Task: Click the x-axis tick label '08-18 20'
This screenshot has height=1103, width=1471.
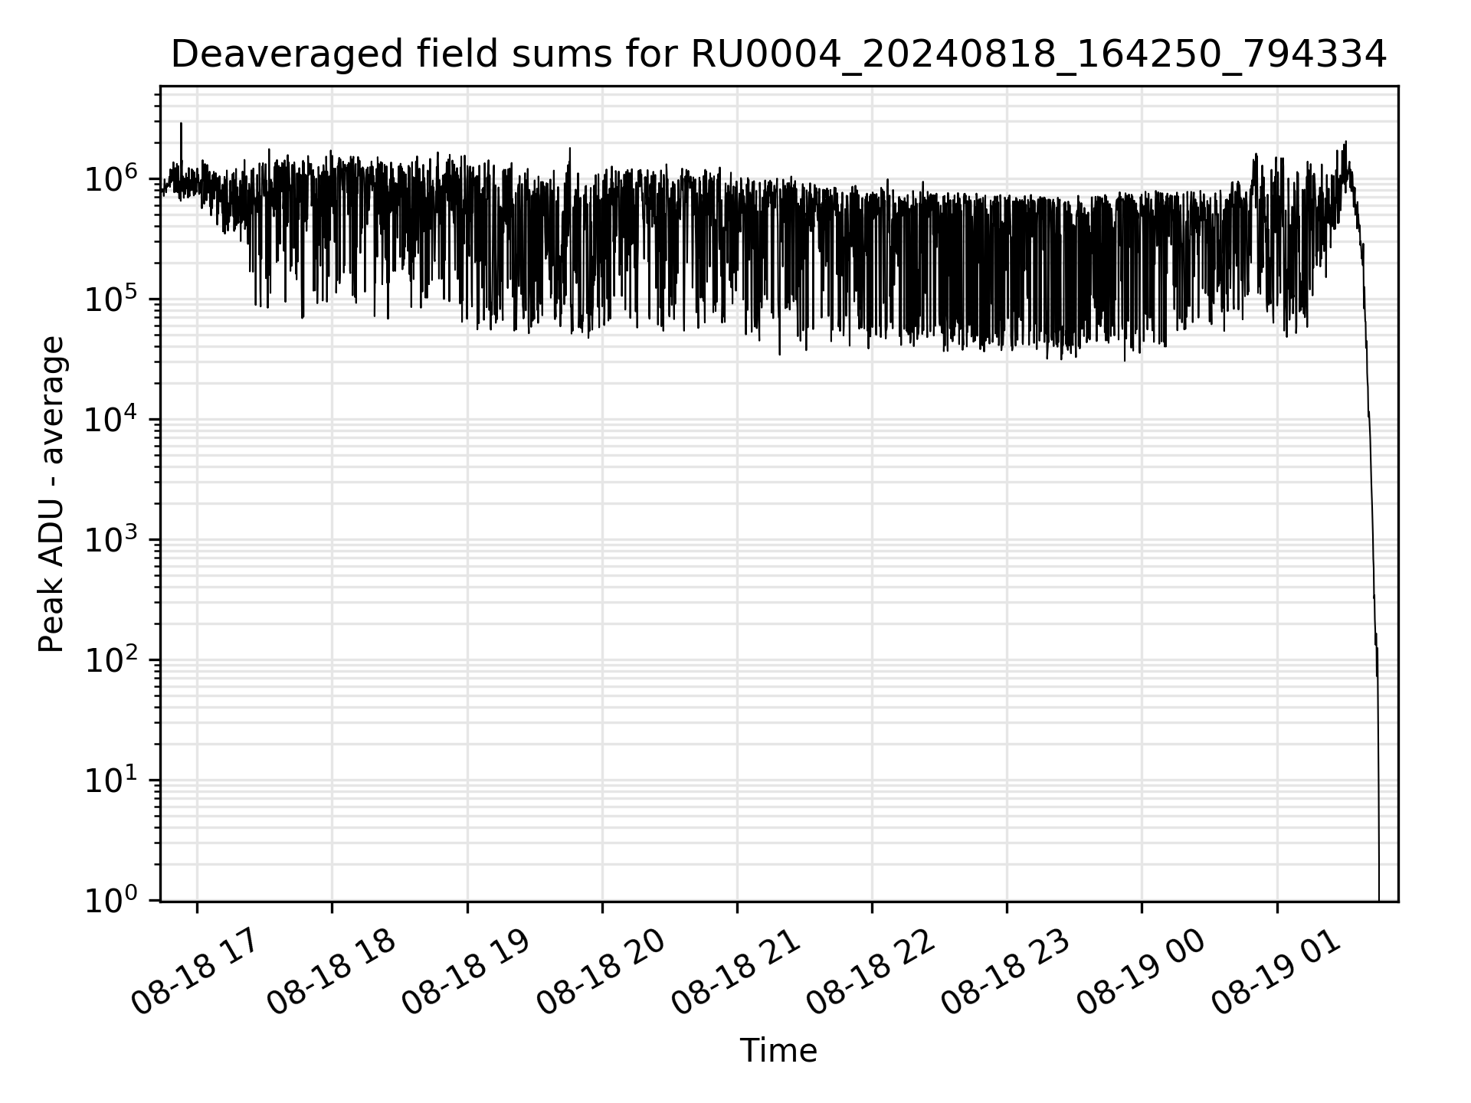Action: point(601,973)
